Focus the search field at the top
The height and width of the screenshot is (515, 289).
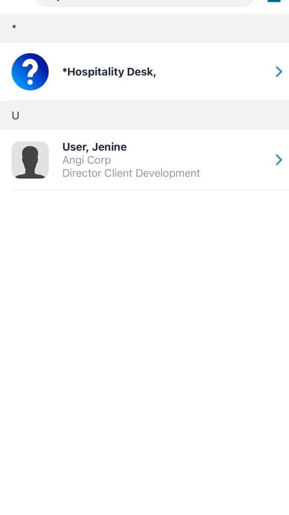(x=144, y=2)
